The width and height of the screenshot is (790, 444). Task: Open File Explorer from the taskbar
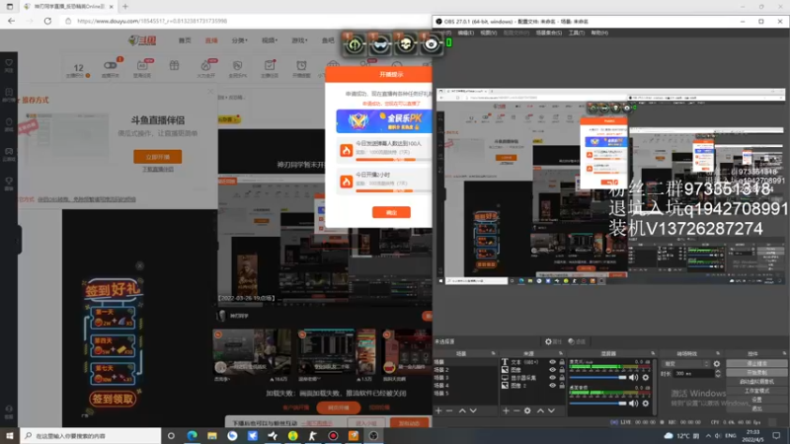pyautogui.click(x=212, y=436)
